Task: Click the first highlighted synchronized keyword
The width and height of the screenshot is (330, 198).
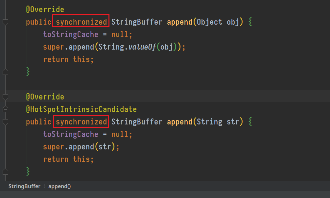Action: pyautogui.click(x=81, y=22)
